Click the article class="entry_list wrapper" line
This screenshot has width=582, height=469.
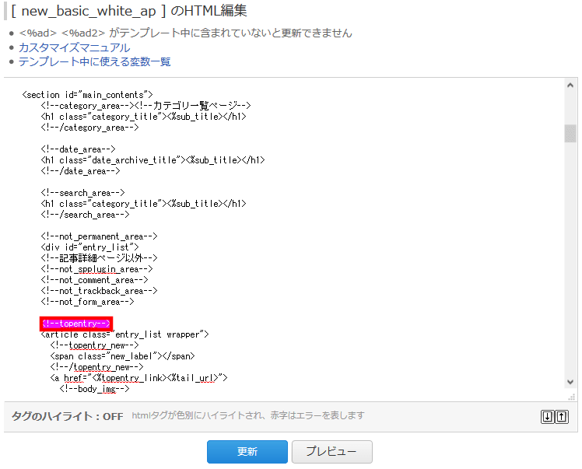point(124,334)
